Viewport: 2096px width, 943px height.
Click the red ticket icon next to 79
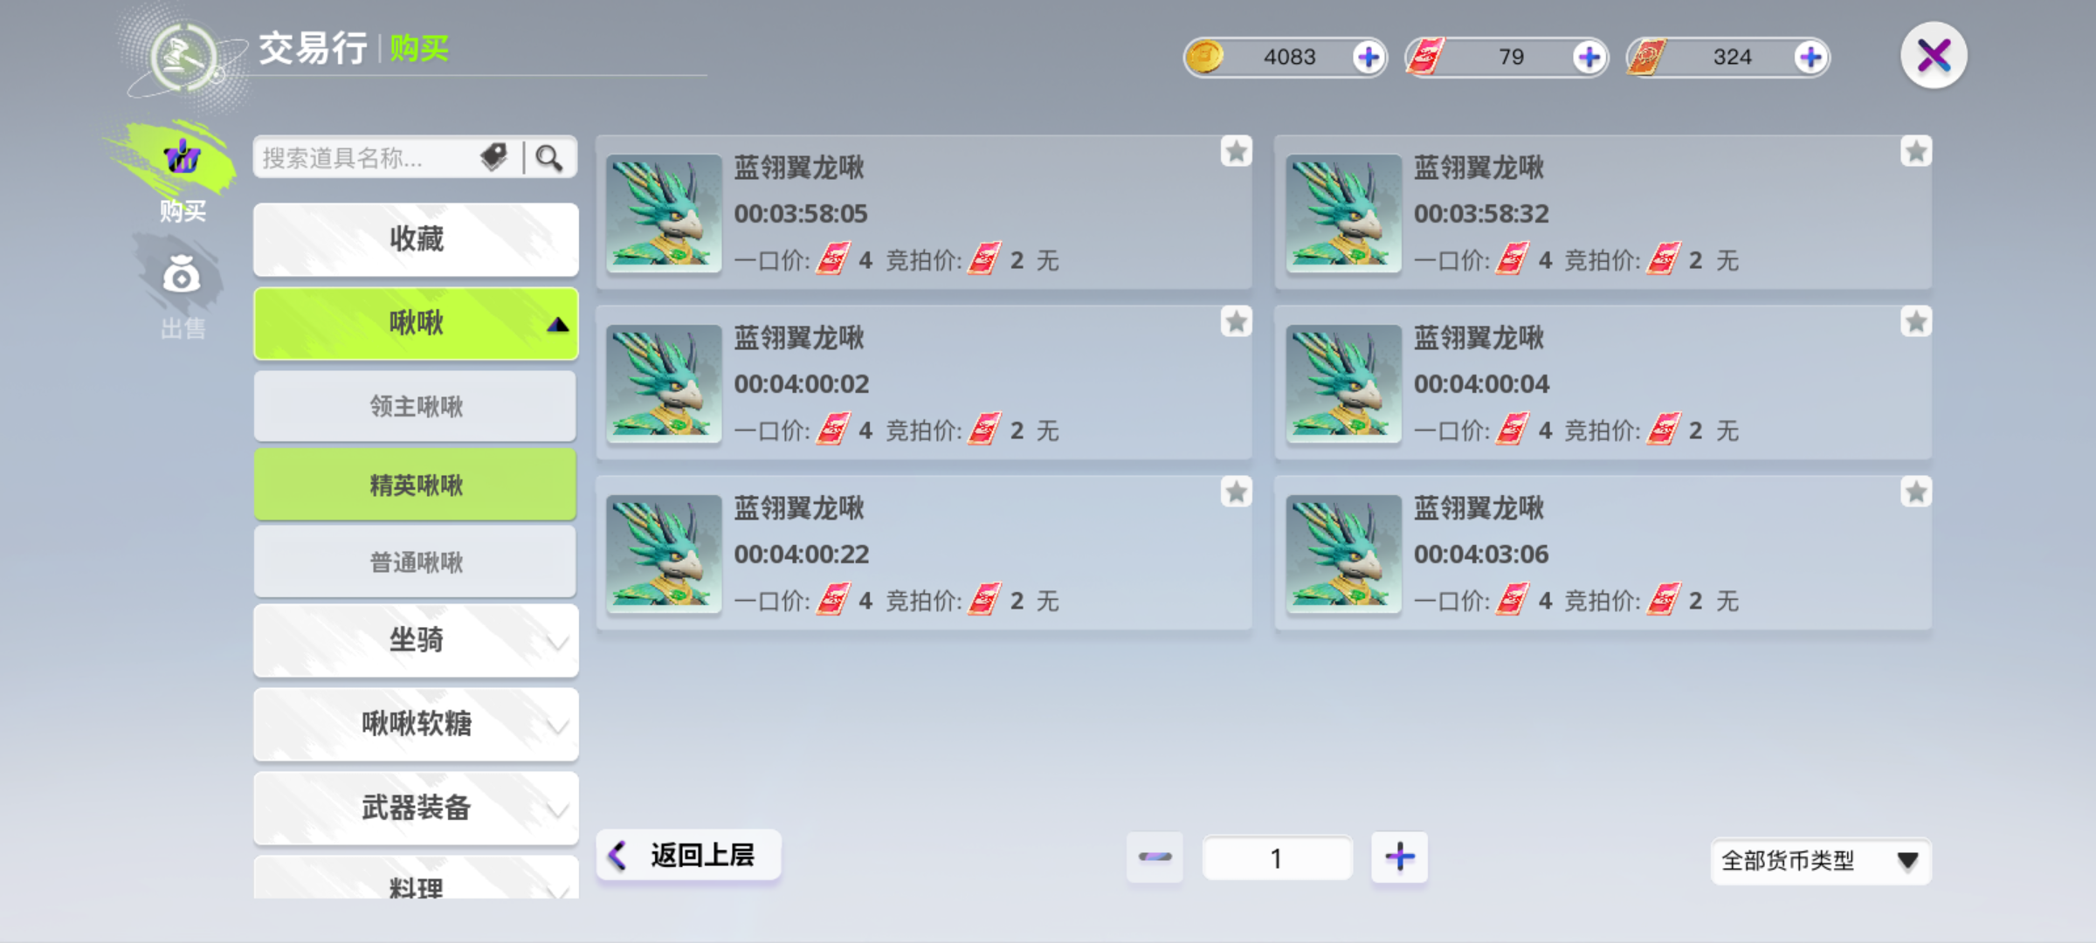pos(1425,58)
